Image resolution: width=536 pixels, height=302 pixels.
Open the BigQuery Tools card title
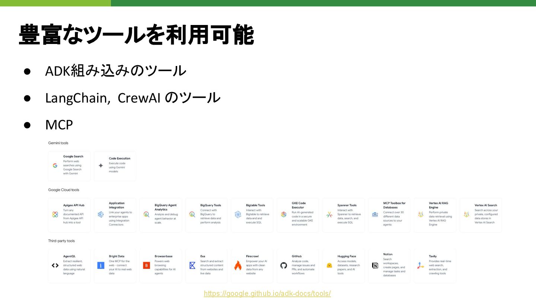click(x=211, y=205)
